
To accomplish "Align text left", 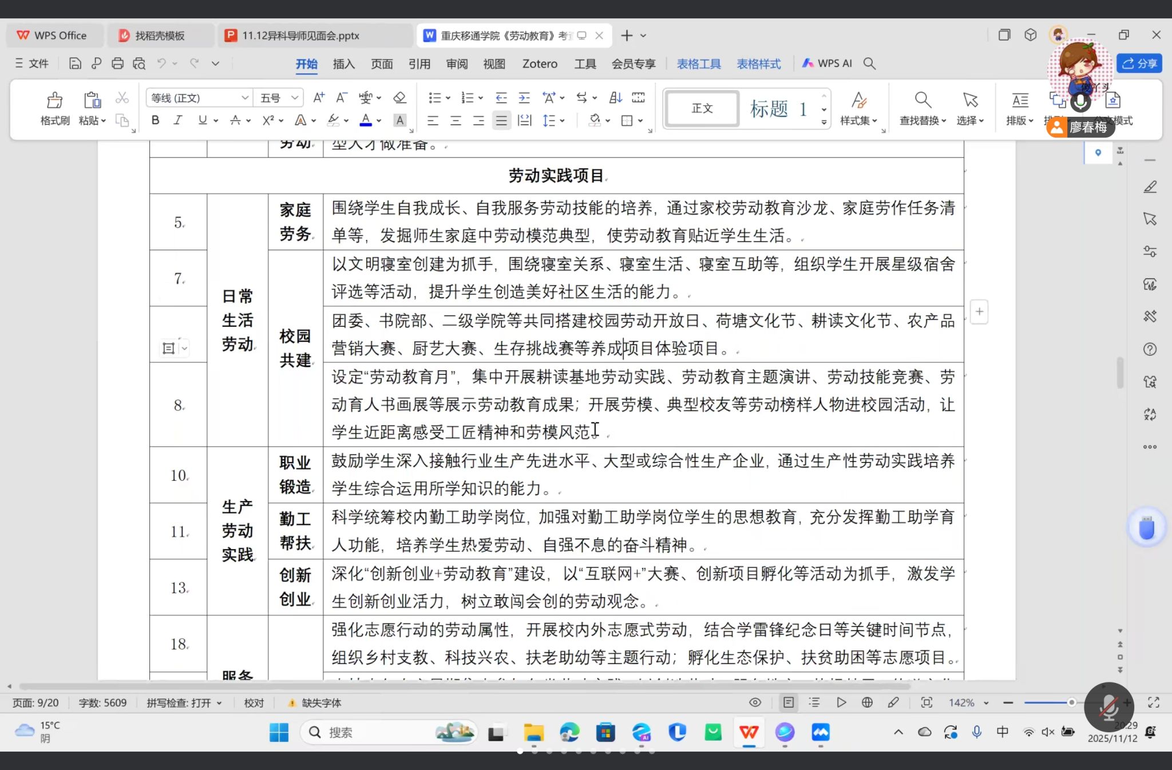I will coord(433,120).
